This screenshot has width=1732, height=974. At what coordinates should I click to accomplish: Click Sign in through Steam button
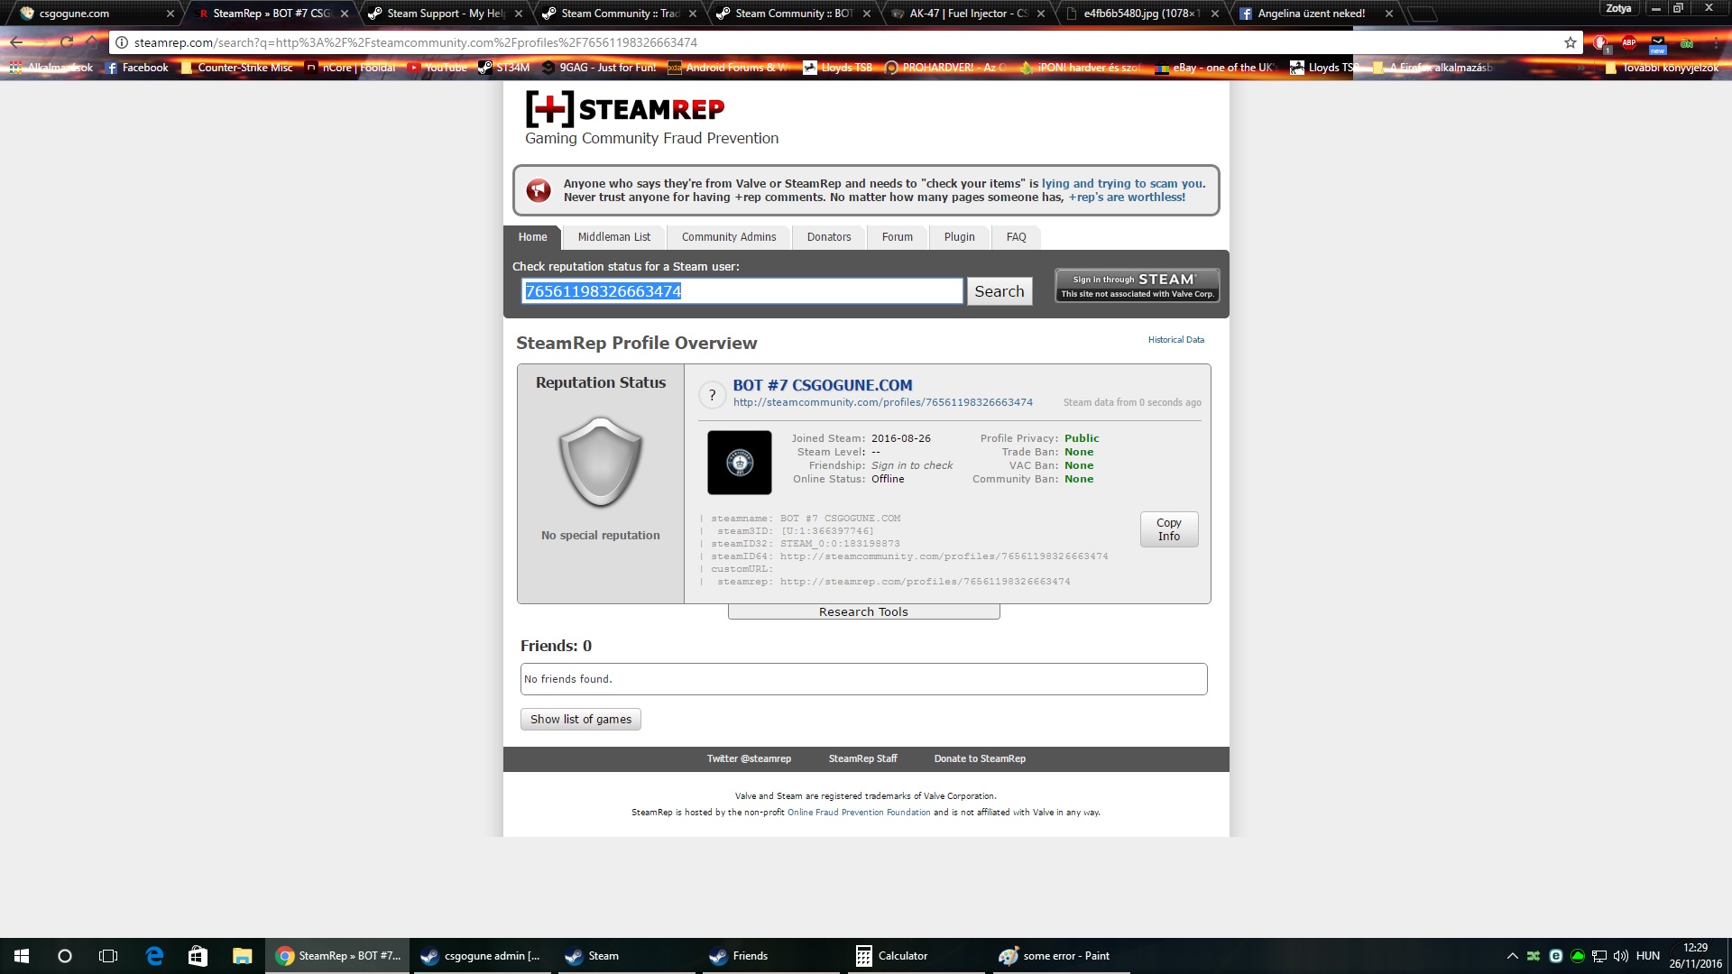pyautogui.click(x=1137, y=286)
